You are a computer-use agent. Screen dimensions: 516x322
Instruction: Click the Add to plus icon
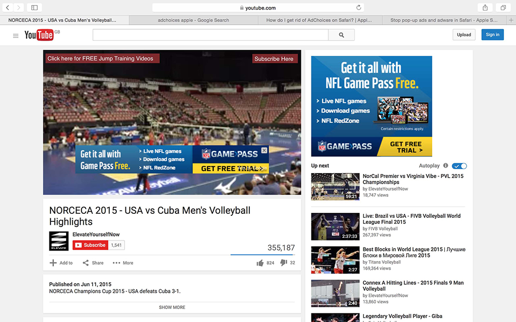point(53,263)
